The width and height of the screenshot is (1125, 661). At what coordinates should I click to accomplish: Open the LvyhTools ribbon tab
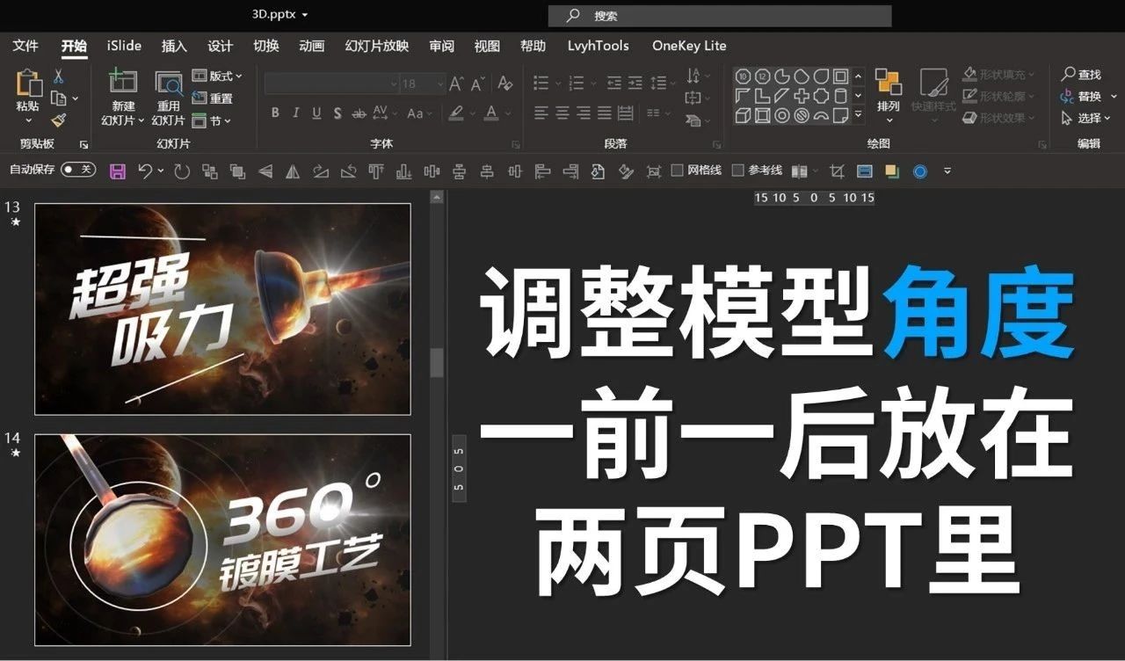[x=598, y=46]
